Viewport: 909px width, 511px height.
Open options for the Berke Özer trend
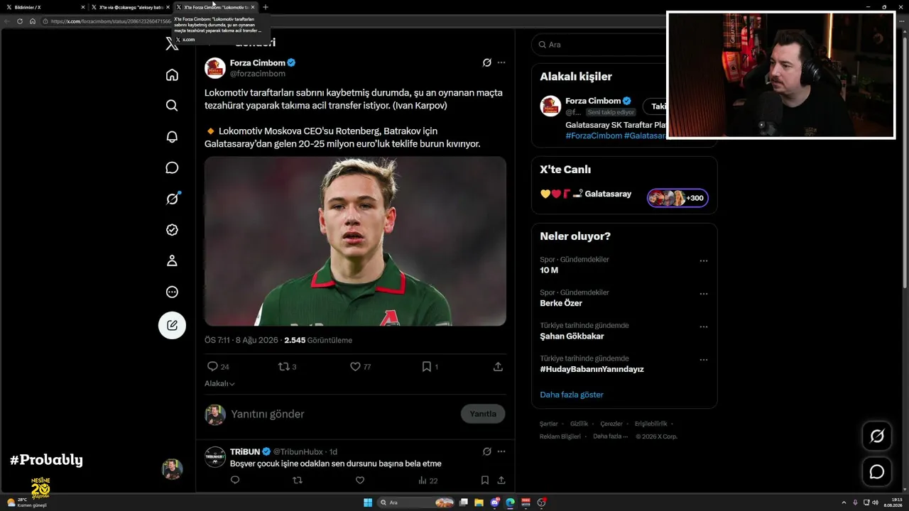704,294
